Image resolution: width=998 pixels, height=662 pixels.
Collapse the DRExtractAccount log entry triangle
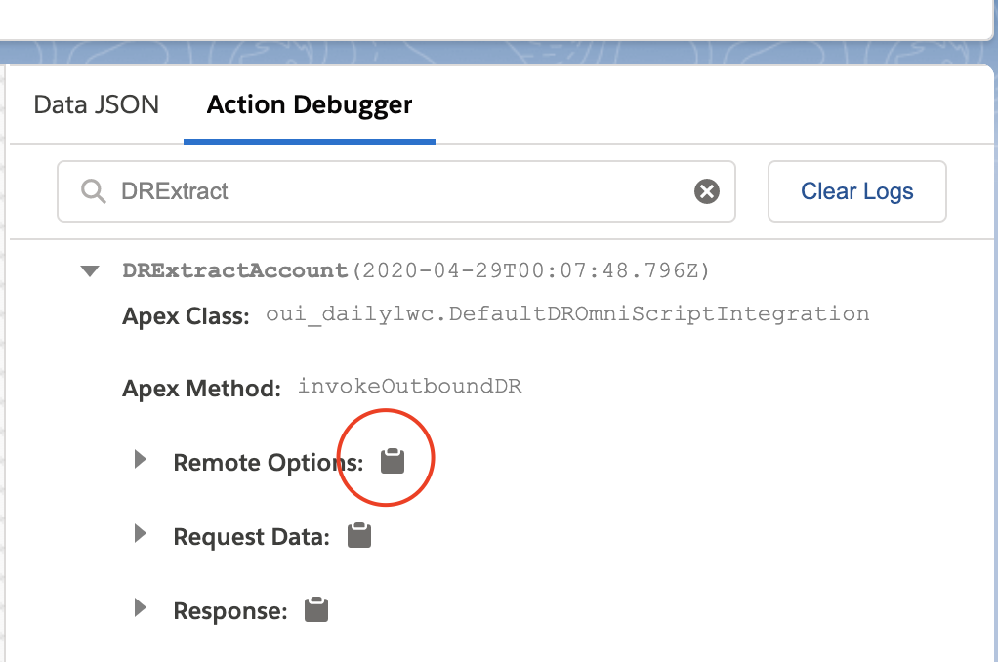click(x=90, y=271)
